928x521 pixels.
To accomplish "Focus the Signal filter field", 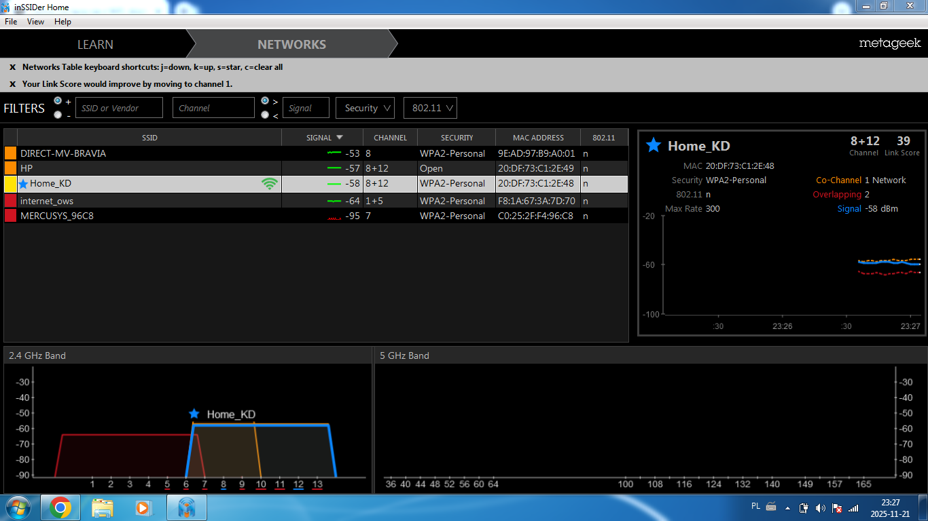I will pos(306,108).
